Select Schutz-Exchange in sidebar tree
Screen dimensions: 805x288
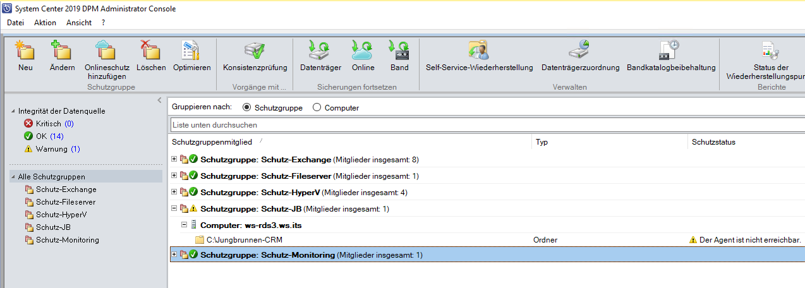click(x=66, y=189)
